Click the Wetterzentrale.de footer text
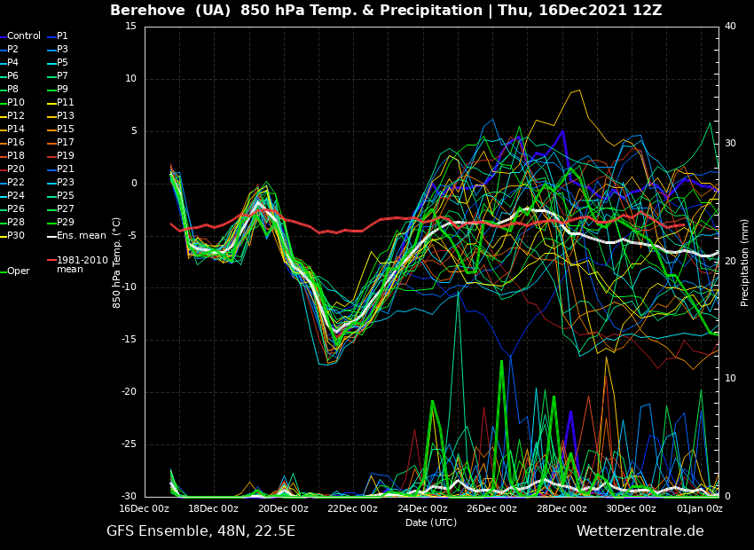This screenshot has height=550, width=754. (x=640, y=531)
